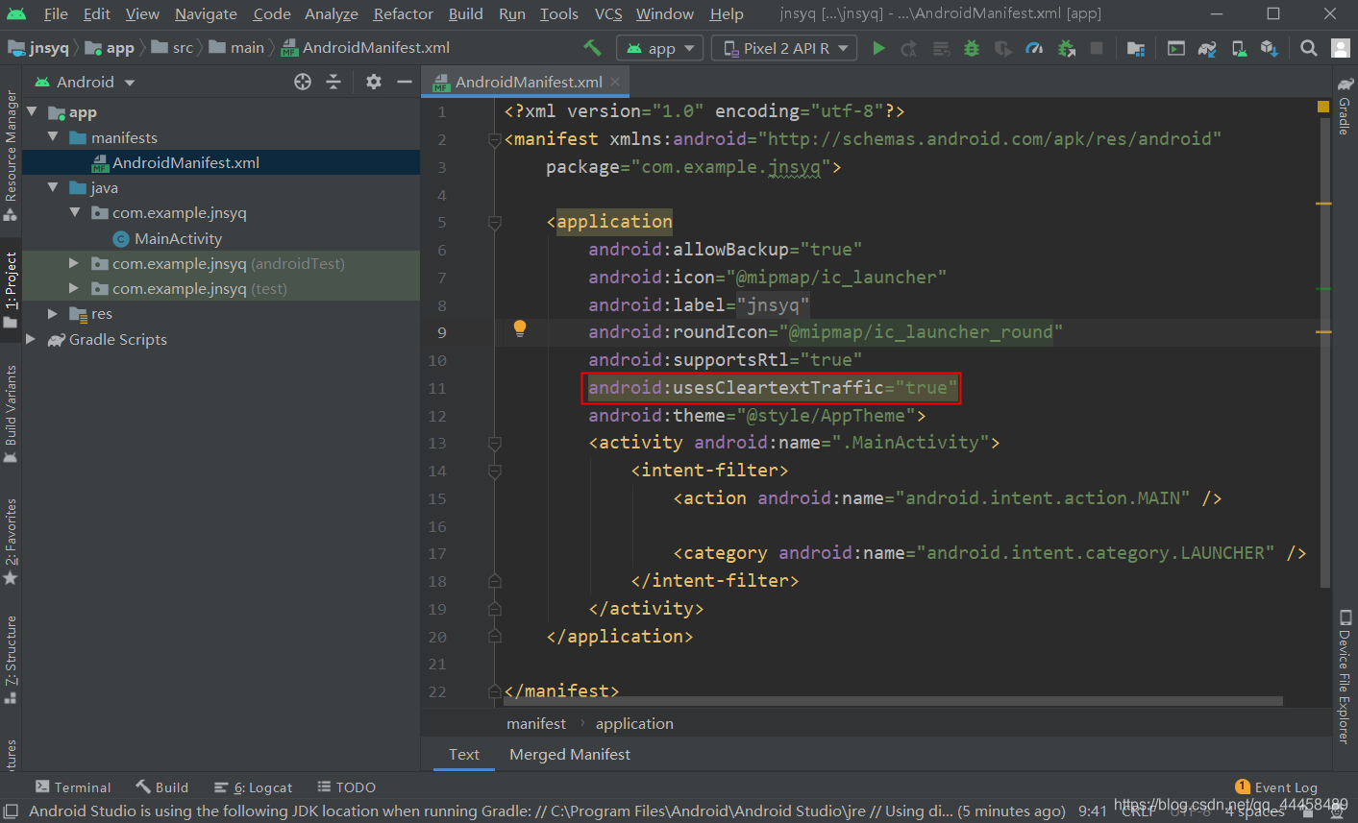This screenshot has width=1358, height=823.
Task: Toggle the 6: Logcat tool window
Action: point(254,787)
